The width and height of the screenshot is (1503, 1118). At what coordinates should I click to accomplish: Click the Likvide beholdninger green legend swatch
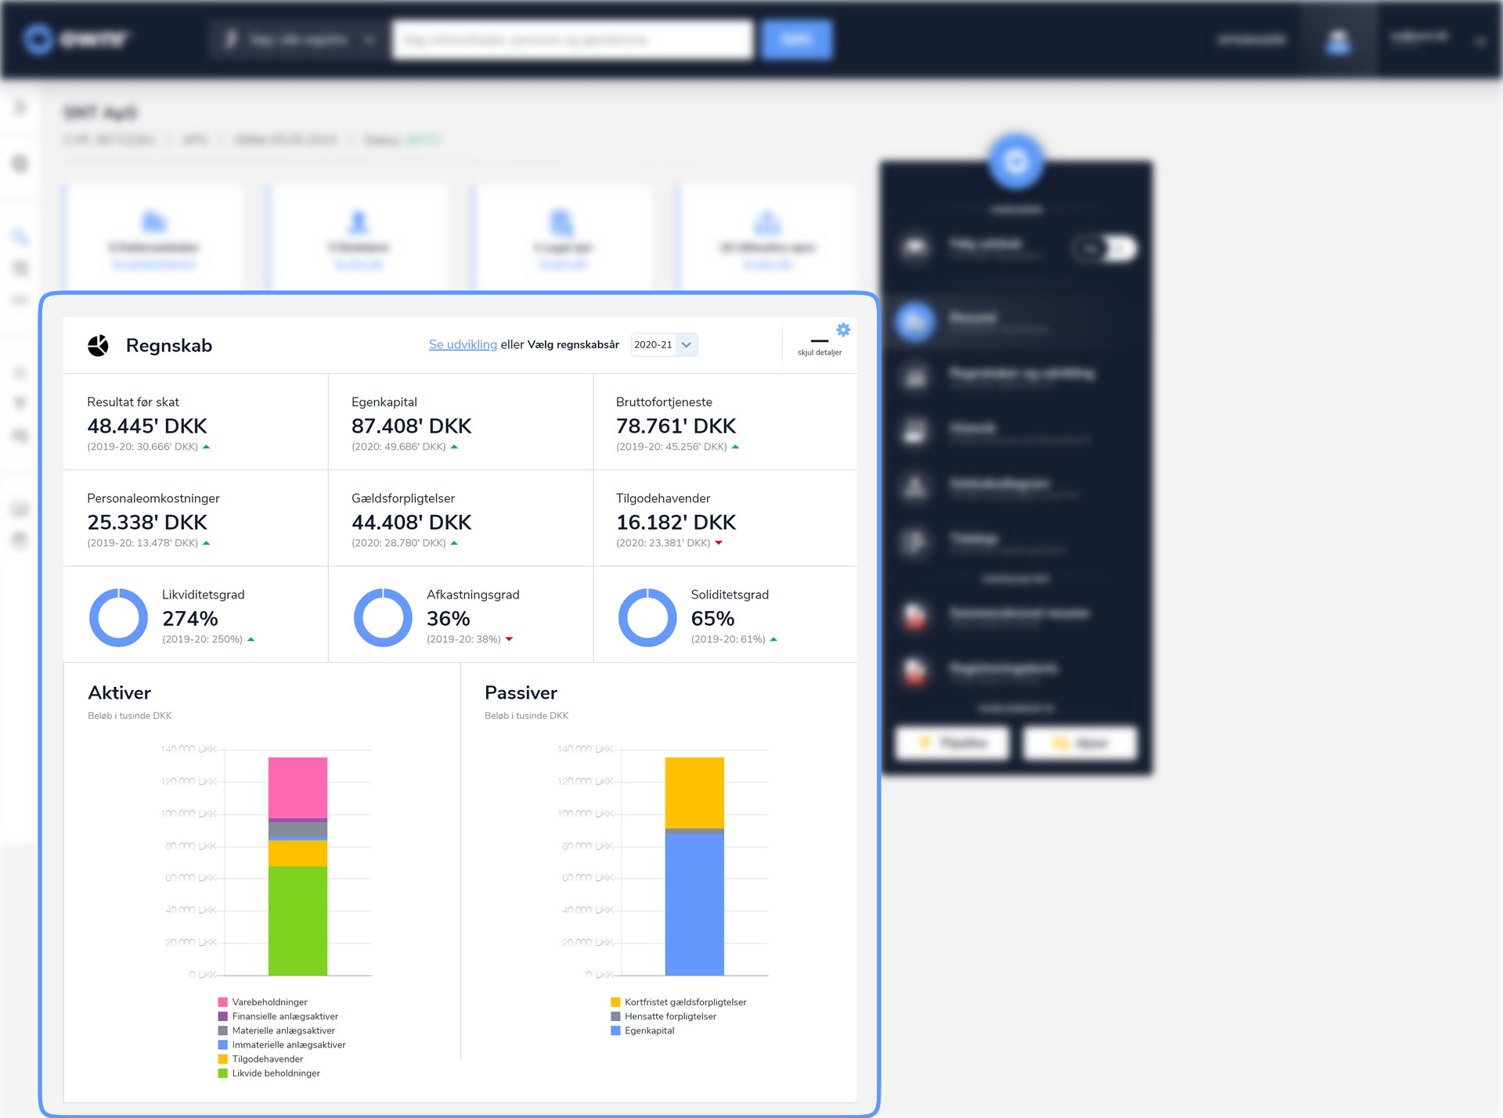click(x=223, y=1073)
